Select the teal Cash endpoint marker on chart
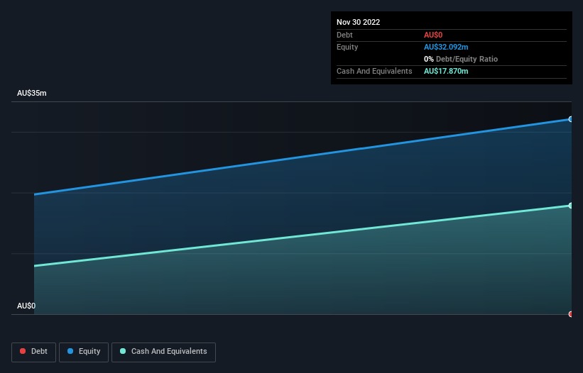This screenshot has height=373, width=583. coord(570,206)
